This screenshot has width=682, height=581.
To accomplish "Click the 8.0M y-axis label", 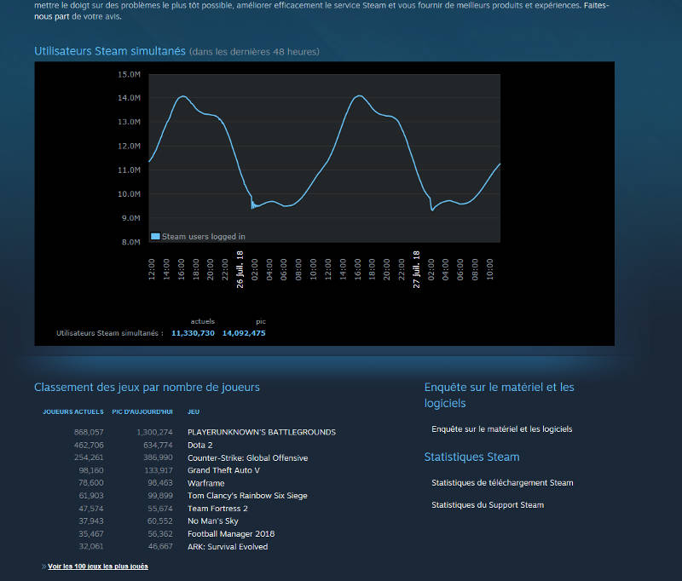I will pyautogui.click(x=131, y=242).
